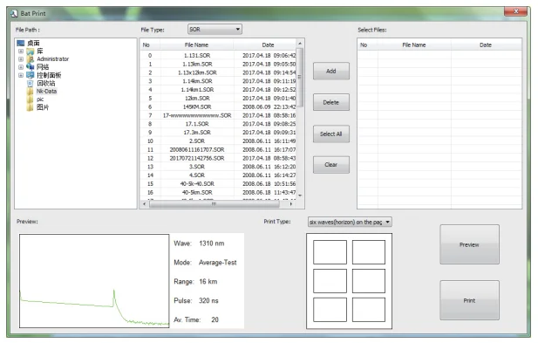Viewport: 538px width, 343px height.
Task: Click the Select Files Date header
Action: pyautogui.click(x=486, y=45)
